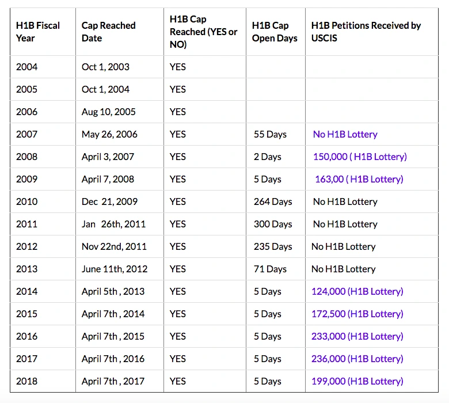
Task: Select the '300 Days' cell
Action: tap(276, 224)
